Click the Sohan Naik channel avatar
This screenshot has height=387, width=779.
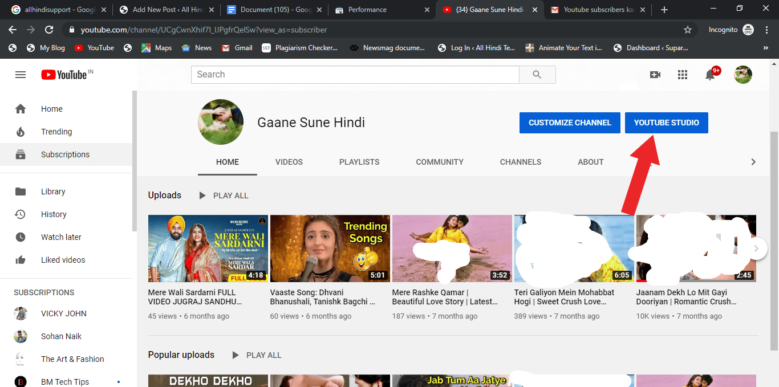[21, 336]
